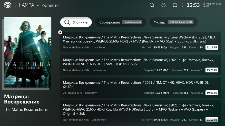Open the menu dots beside LAMPA logo
The image size is (225, 126).
click(x=15, y=5)
